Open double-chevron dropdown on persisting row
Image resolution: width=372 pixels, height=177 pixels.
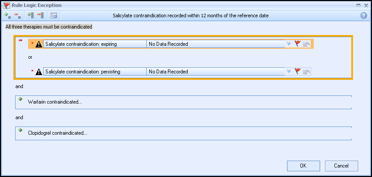coord(289,71)
